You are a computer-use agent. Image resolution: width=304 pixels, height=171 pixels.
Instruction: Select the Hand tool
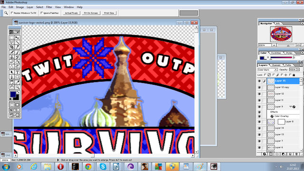point(12,87)
